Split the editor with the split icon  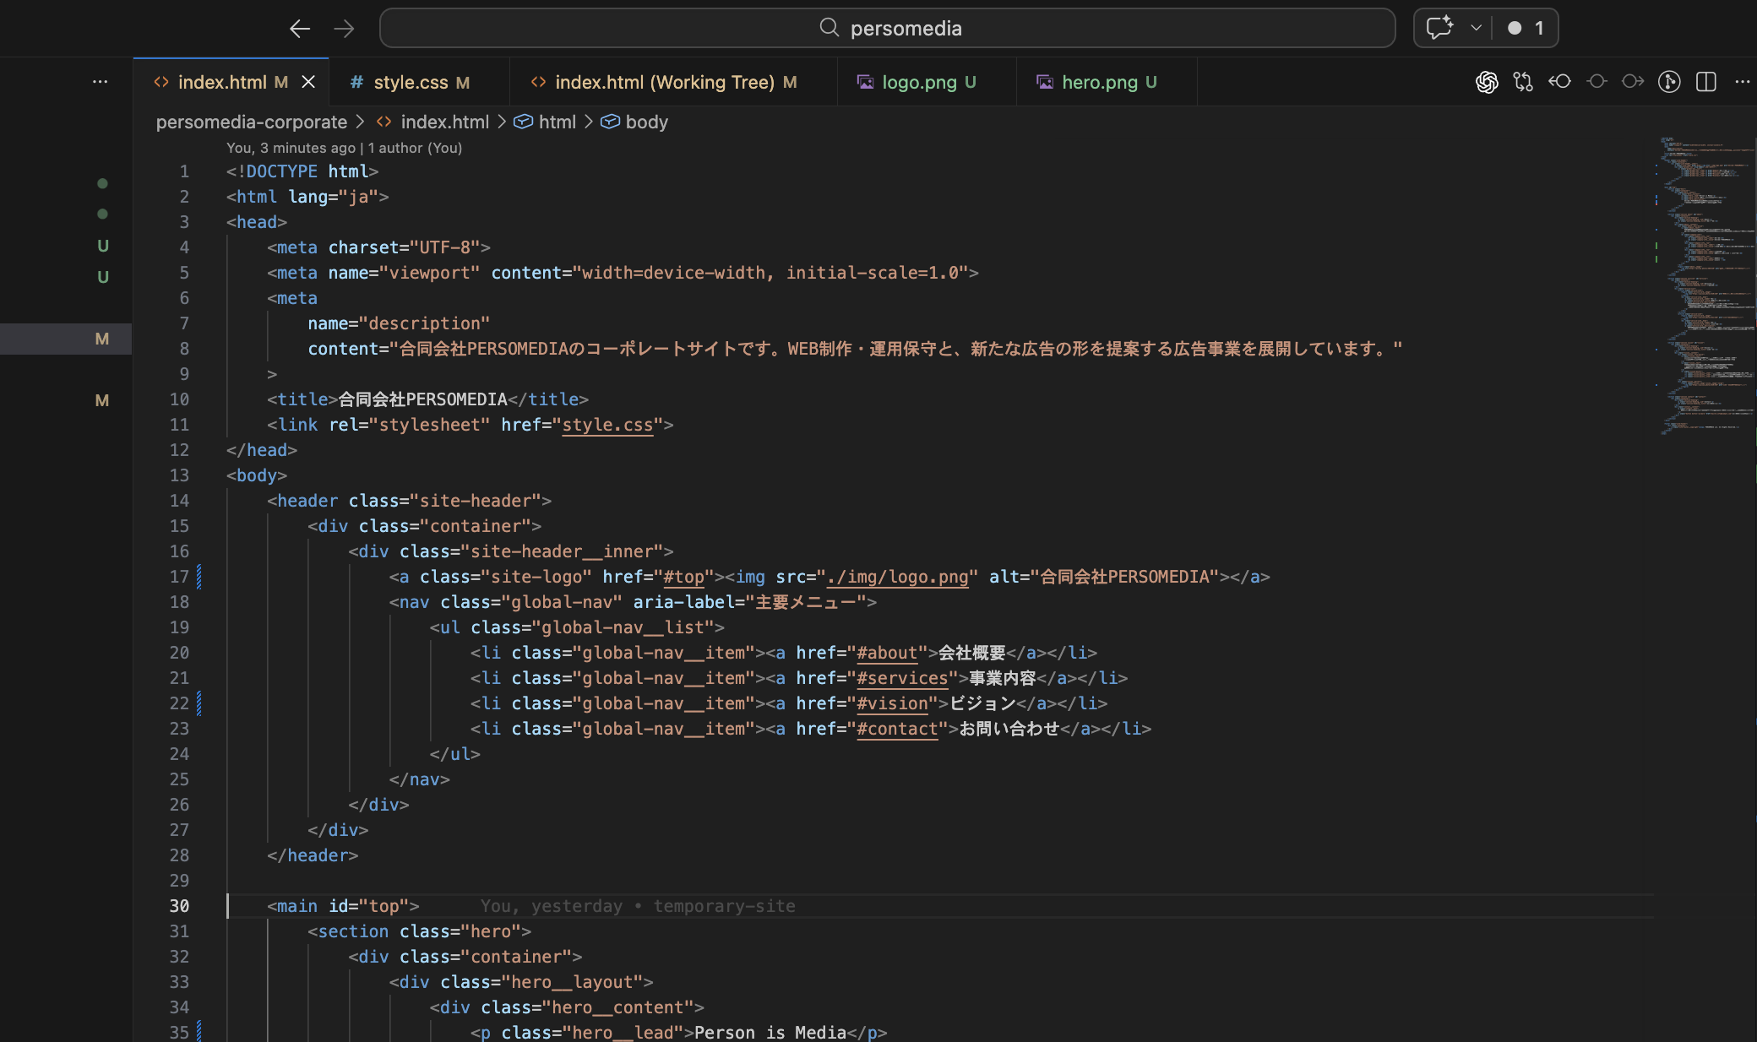coord(1706,82)
